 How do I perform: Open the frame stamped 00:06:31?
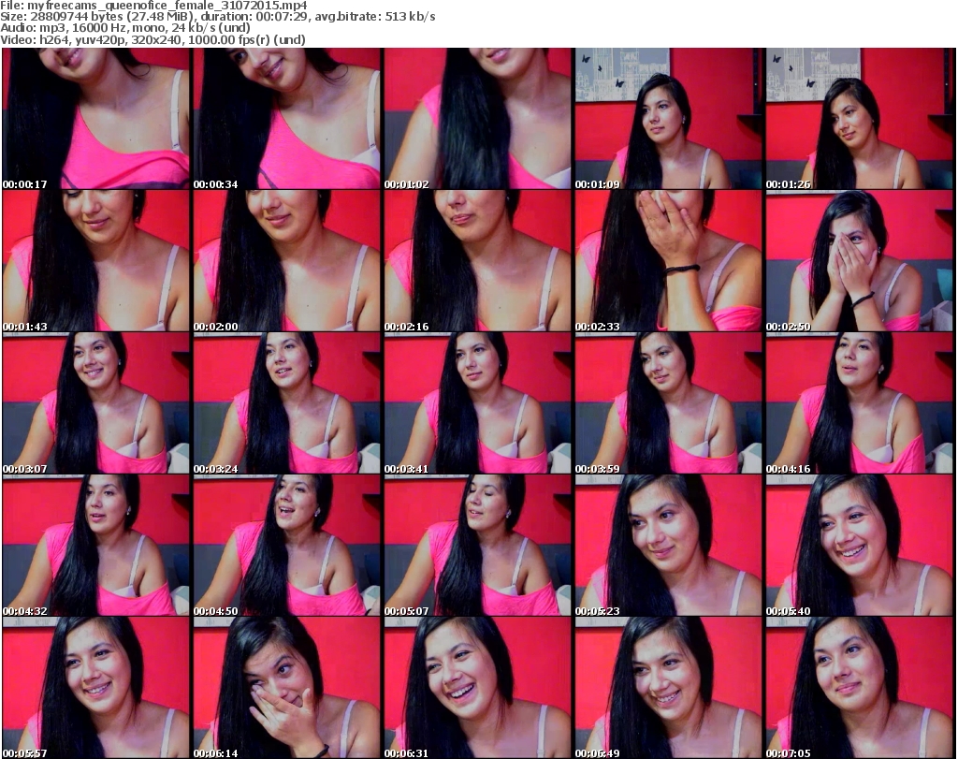[x=478, y=688]
